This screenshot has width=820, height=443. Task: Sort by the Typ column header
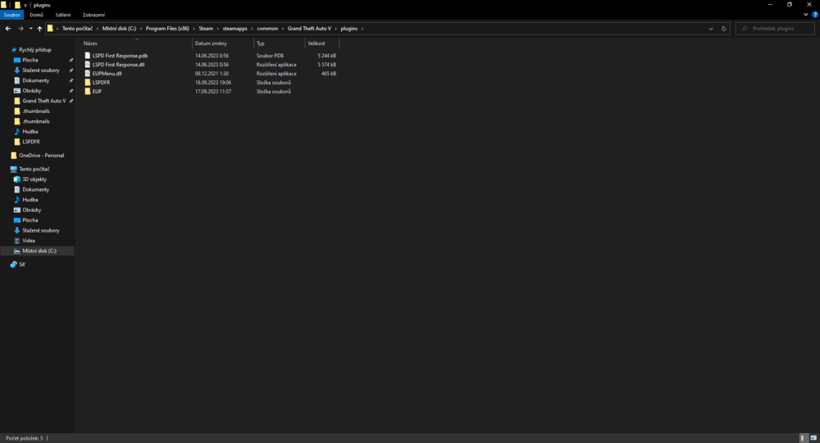tap(280, 43)
